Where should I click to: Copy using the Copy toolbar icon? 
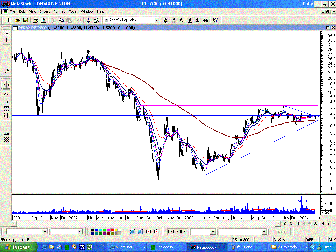[x=61, y=20]
